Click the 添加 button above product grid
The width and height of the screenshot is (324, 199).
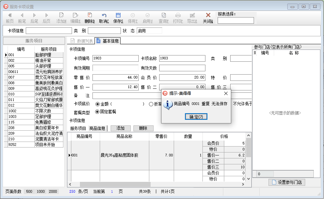pyautogui.click(x=121, y=128)
